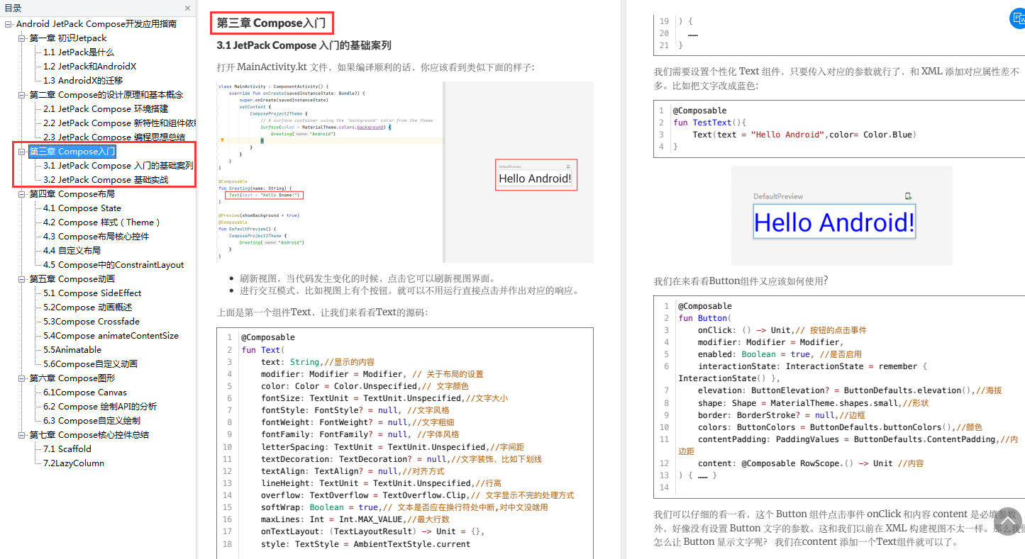Collapse the 第四章 Compose布局 chapter node
1025x559 pixels.
[22, 194]
